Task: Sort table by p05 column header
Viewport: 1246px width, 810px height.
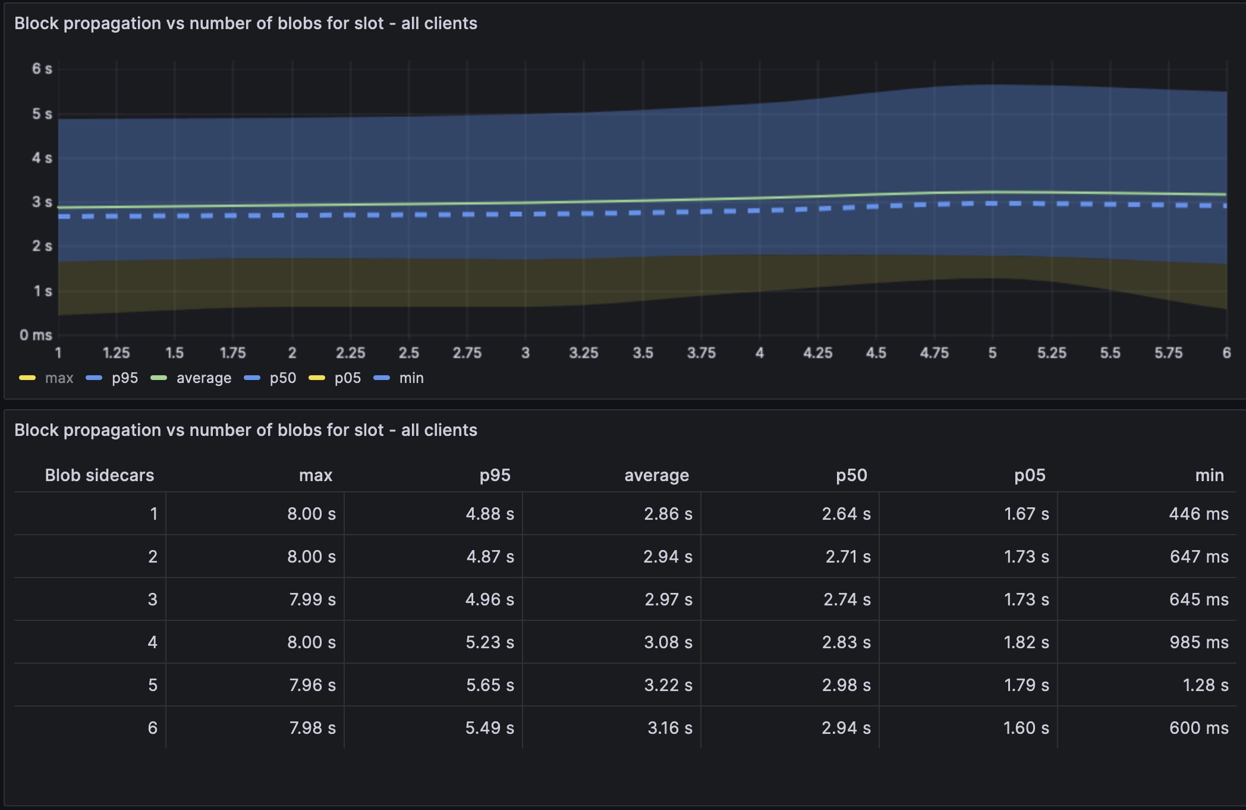Action: [1030, 475]
